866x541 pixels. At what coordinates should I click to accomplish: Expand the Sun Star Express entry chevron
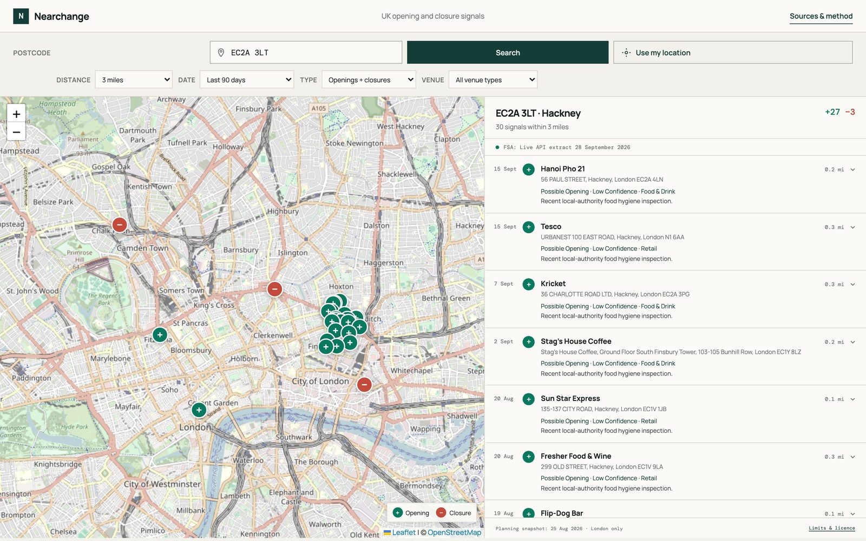pyautogui.click(x=852, y=399)
